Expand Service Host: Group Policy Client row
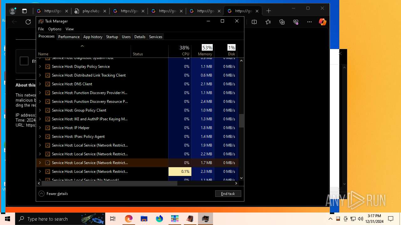Viewport: 401px width, 225px height. pos(40,110)
